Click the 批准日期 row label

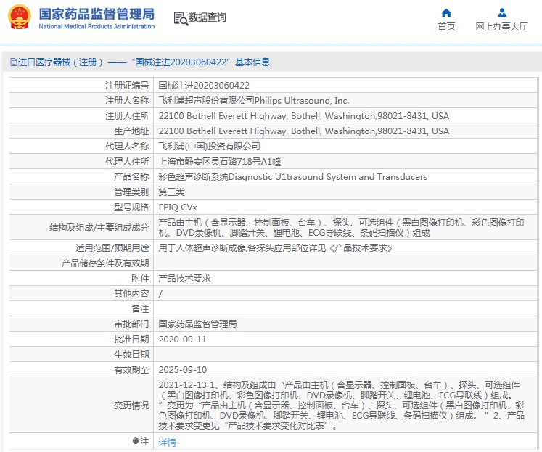(x=131, y=340)
